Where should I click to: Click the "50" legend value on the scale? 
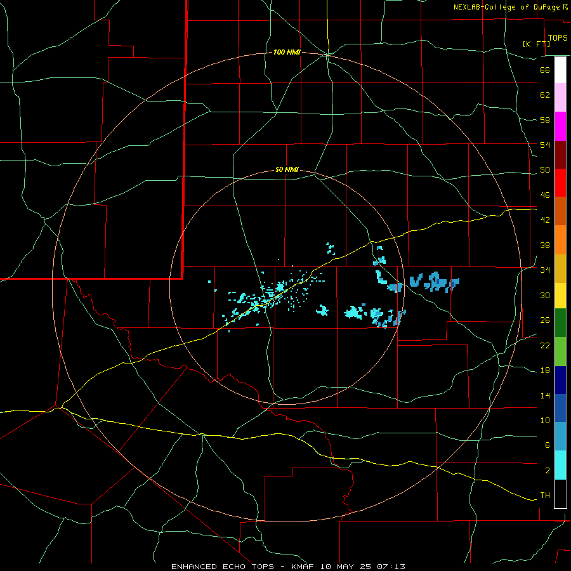[x=545, y=170]
